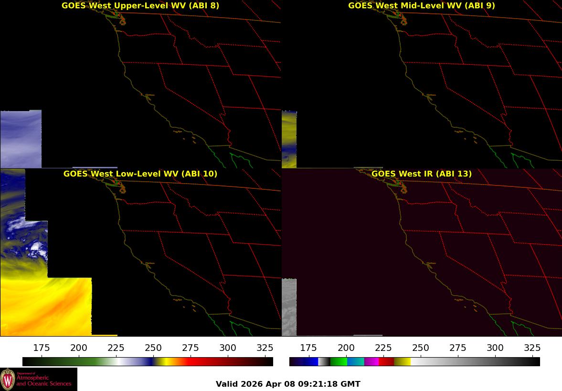This screenshot has width=562, height=391.
Task: Click the Atmospheric and Oceanic Sciences text
Action: [44, 380]
